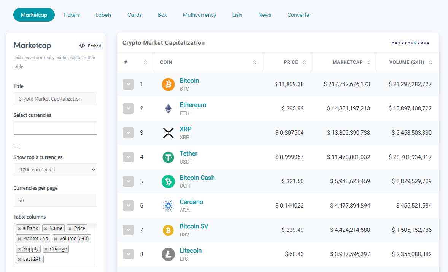Click the Bitcoin Cash green logo icon
Viewport: 448px width, 272px height.
point(168,181)
